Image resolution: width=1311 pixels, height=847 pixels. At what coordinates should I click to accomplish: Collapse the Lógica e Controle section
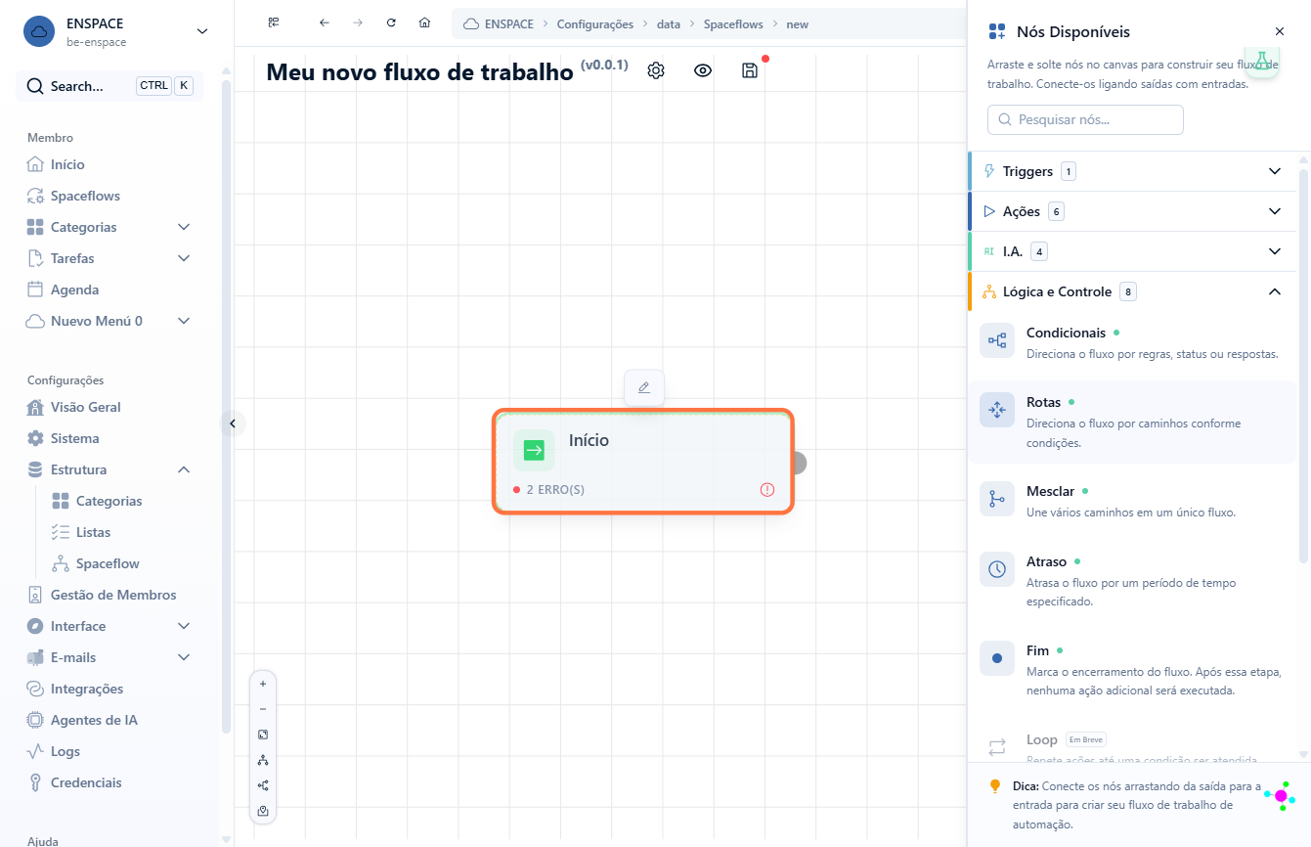[1134, 291]
